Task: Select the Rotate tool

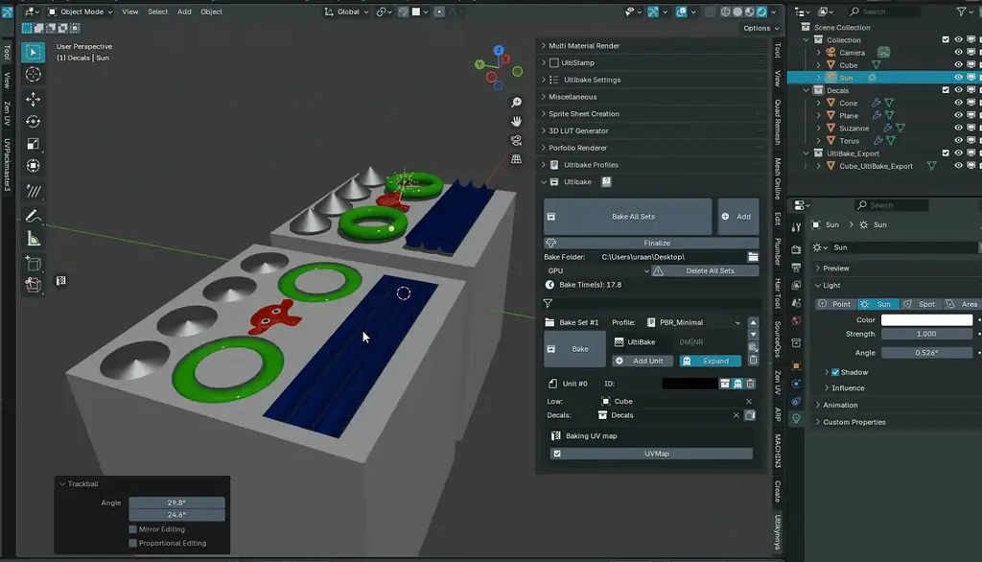Action: (x=34, y=122)
